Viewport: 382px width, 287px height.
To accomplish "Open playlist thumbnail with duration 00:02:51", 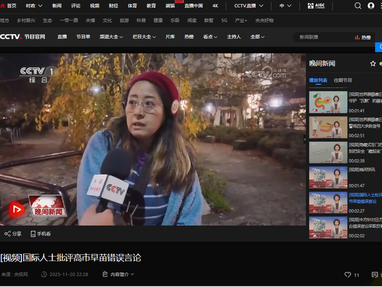I will 328,128.
